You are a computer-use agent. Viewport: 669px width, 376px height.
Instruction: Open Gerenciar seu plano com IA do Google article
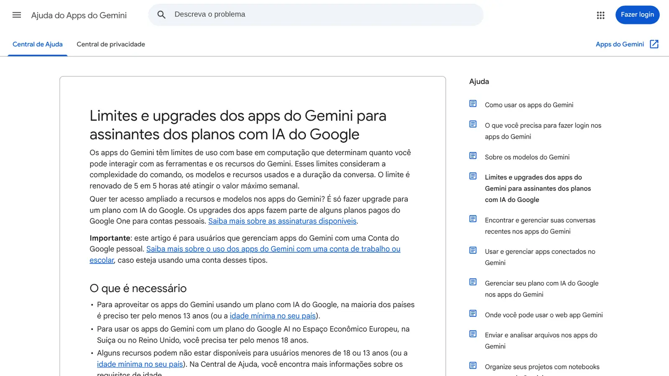tap(542, 289)
